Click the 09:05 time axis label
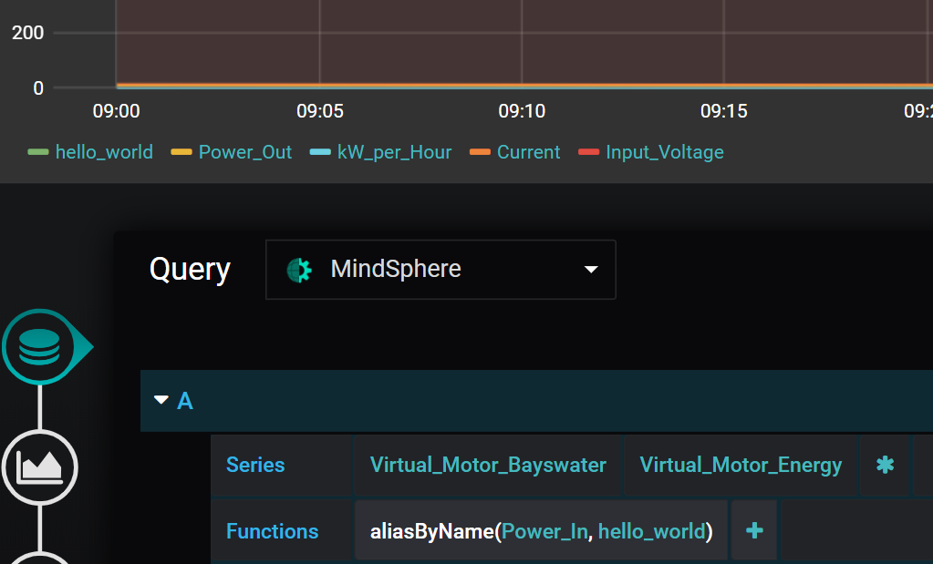The image size is (933, 564). (x=320, y=111)
